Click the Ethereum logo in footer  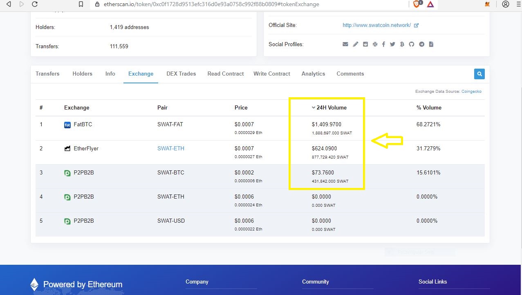[35, 285]
